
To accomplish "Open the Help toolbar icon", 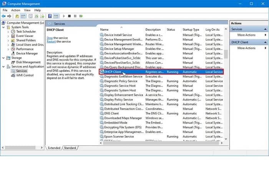I will [x=50, y=16].
